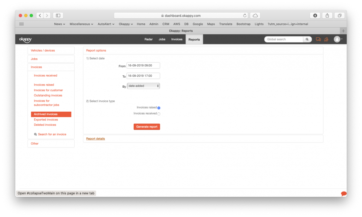Show the tab overview icon
This screenshot has width=362, height=217.
(x=340, y=16)
